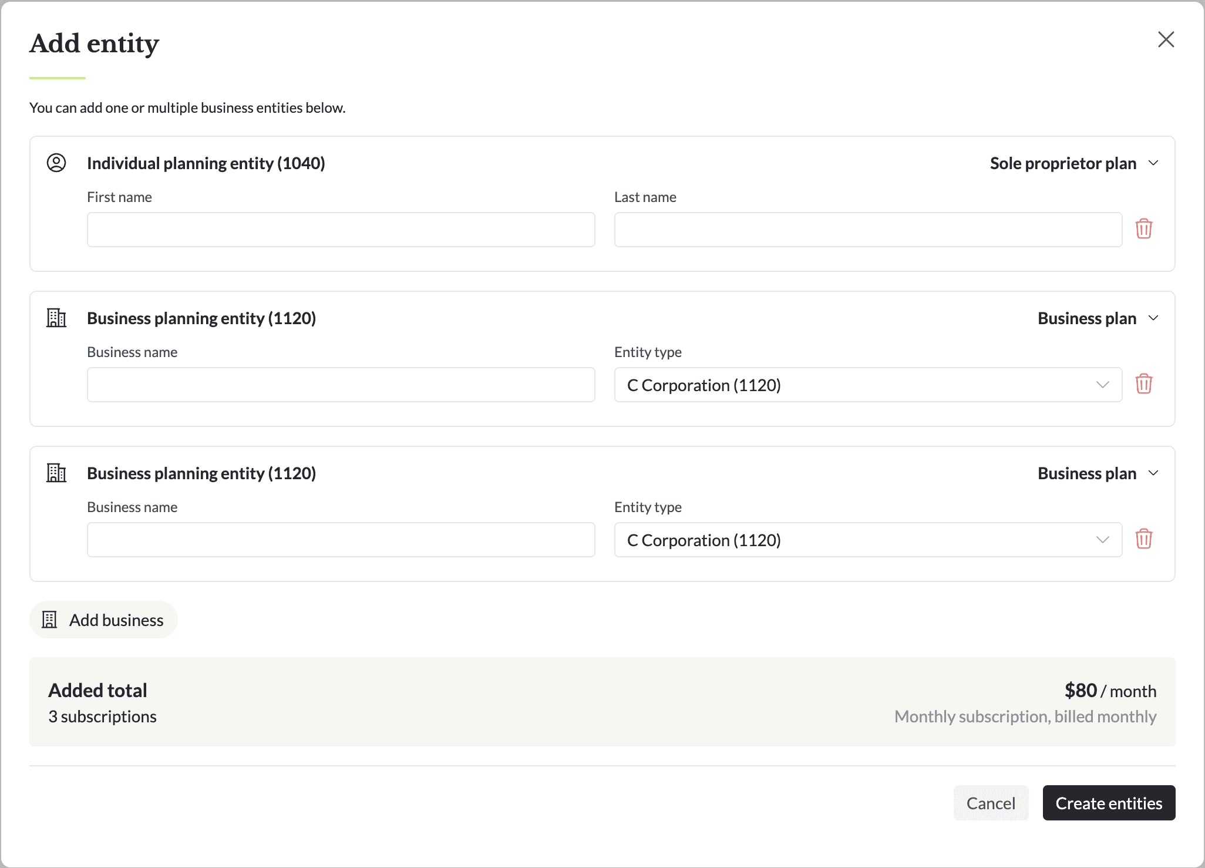This screenshot has height=868, width=1205.
Task: Focus the First name input field
Action: pyautogui.click(x=341, y=230)
